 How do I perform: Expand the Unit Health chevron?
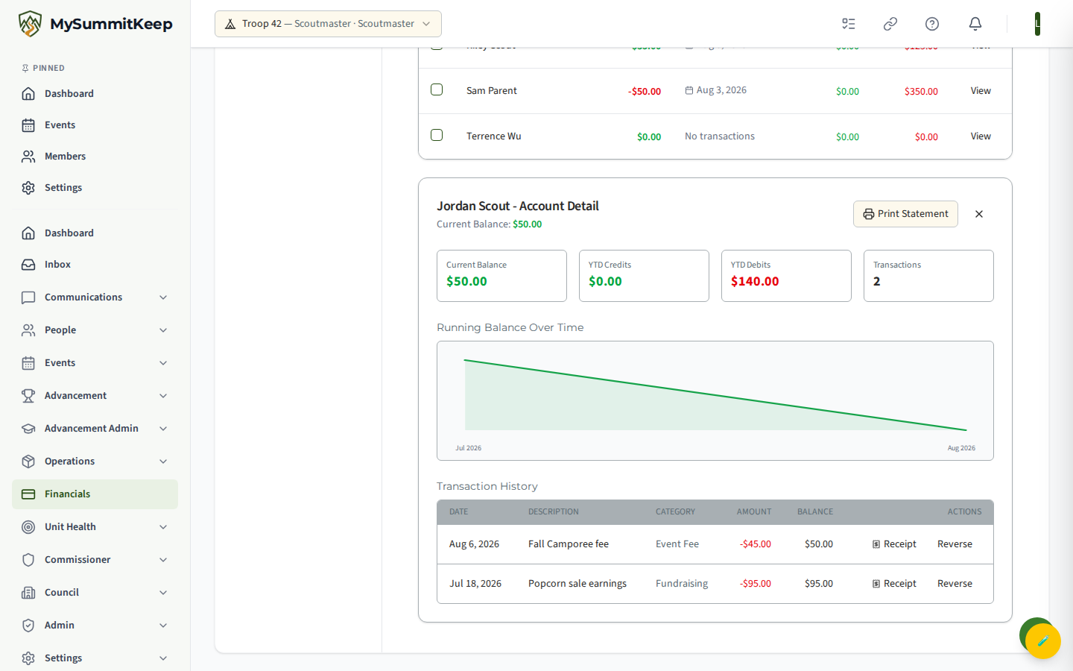pos(163,526)
